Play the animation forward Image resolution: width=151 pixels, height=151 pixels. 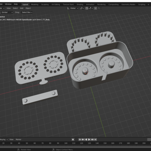click(89, 140)
